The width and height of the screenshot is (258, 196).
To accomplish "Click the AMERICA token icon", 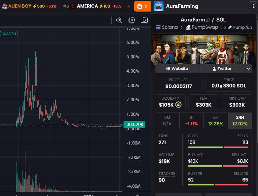I will 73,6.
